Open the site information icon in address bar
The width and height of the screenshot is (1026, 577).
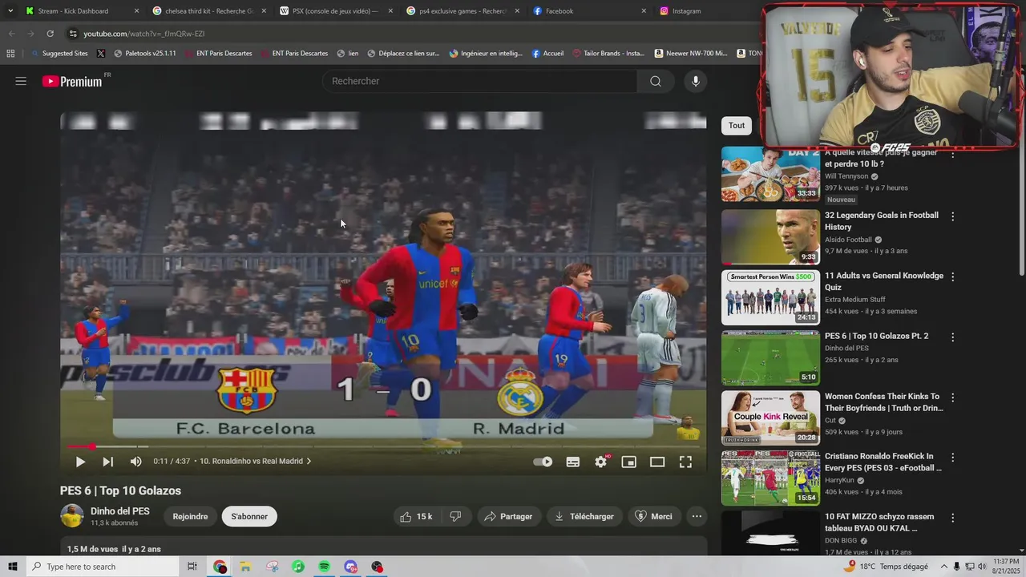tap(73, 34)
